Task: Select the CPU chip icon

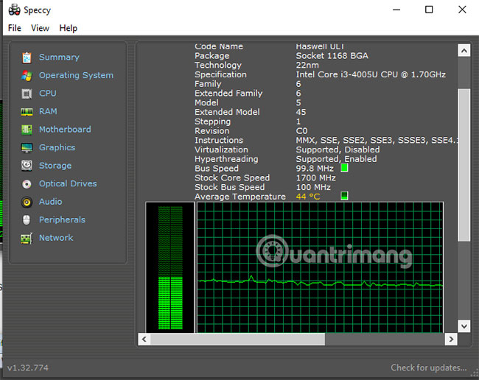Action: pyautogui.click(x=27, y=94)
